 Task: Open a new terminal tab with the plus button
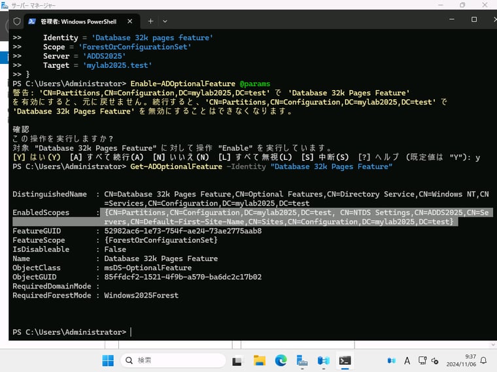150,21
